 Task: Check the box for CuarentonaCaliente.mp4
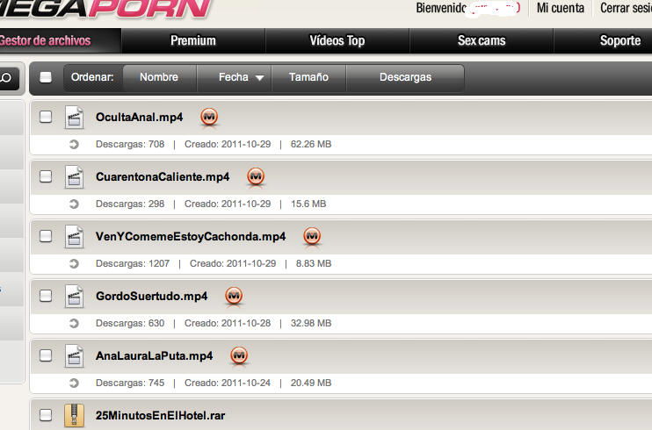click(x=46, y=176)
